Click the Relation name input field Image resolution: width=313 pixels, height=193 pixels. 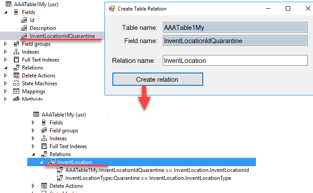click(235, 60)
